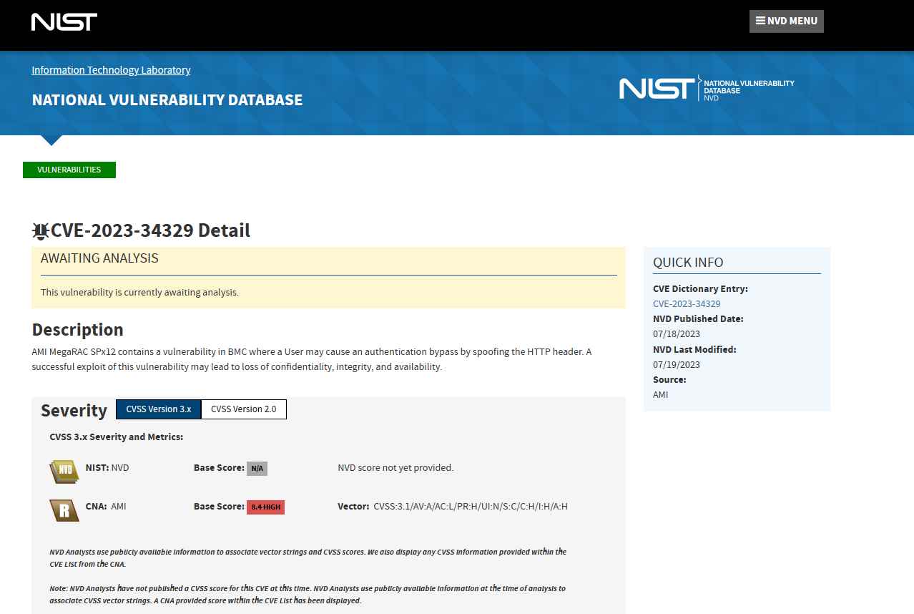Click the CVSS:3.1 vector string text
The width and height of the screenshot is (914, 614).
[x=471, y=507]
